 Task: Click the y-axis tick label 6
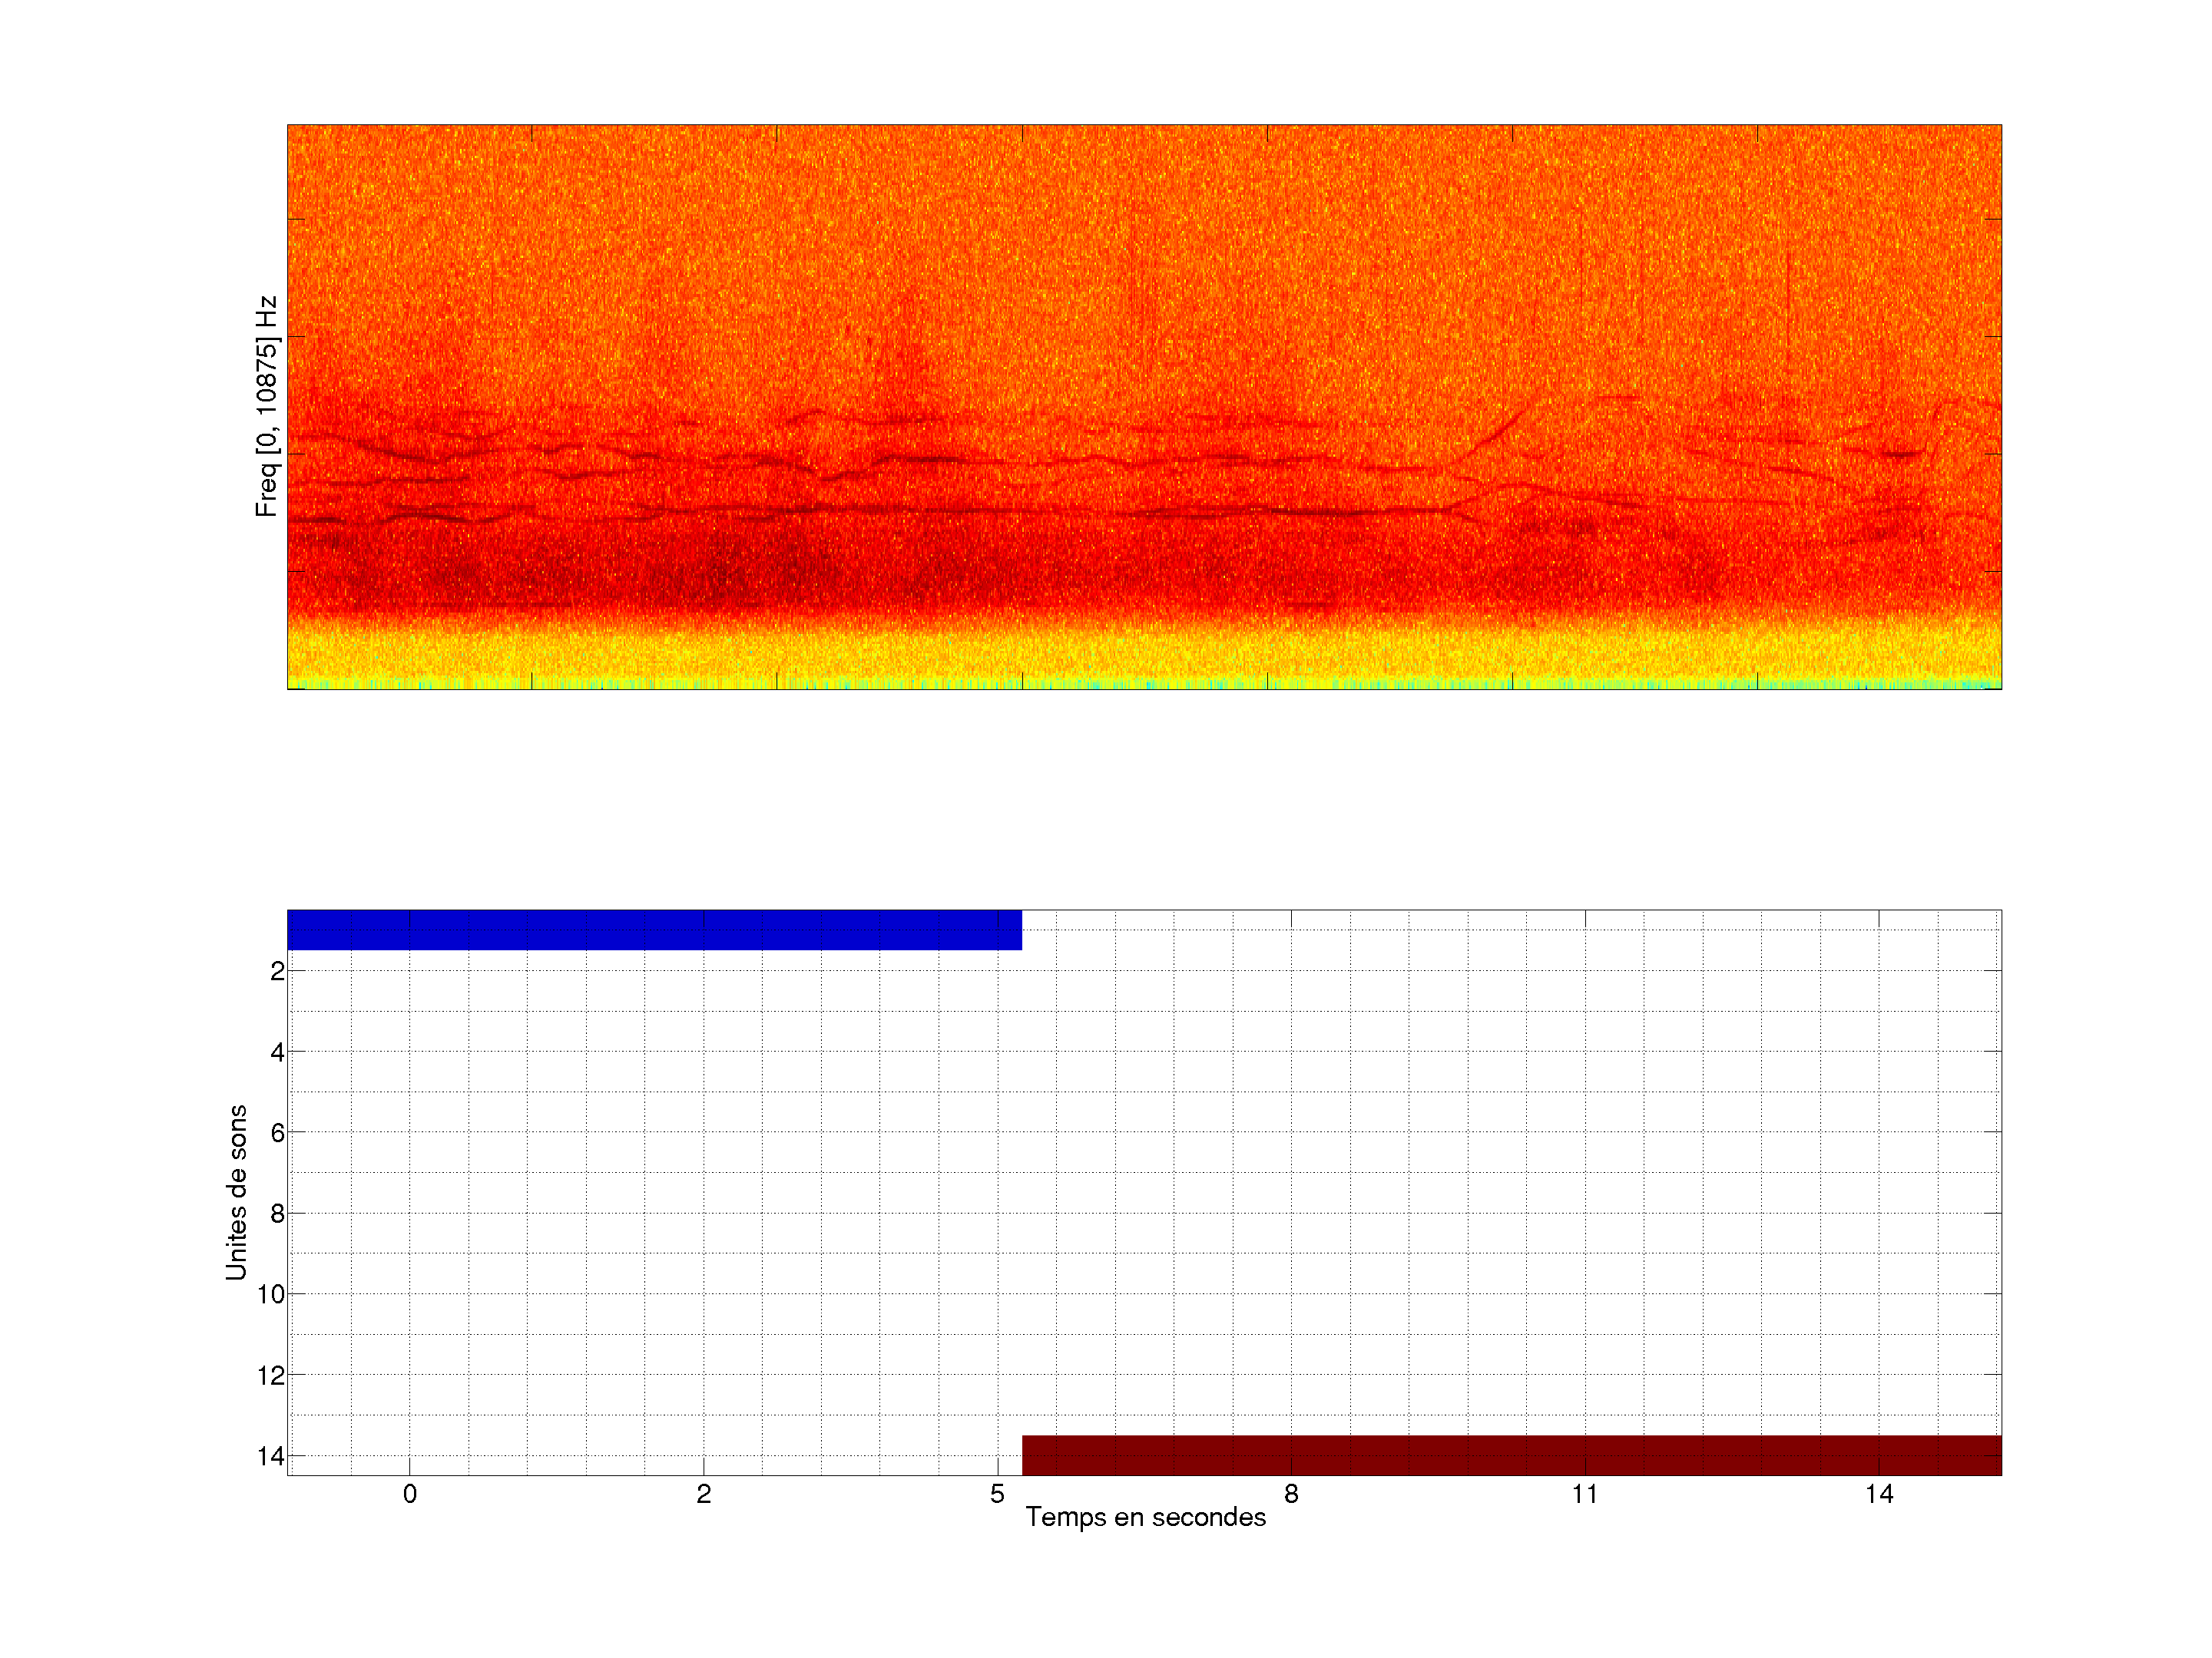click(277, 1132)
